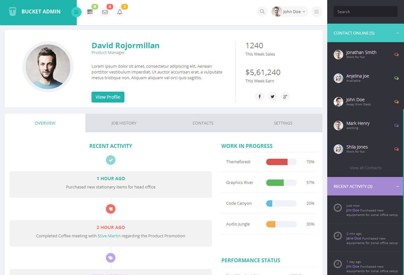Click the sidebar Search input field
This screenshot has width=404, height=275.
[x=365, y=12]
